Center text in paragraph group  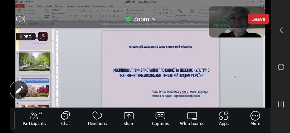pyautogui.click(x=107, y=16)
